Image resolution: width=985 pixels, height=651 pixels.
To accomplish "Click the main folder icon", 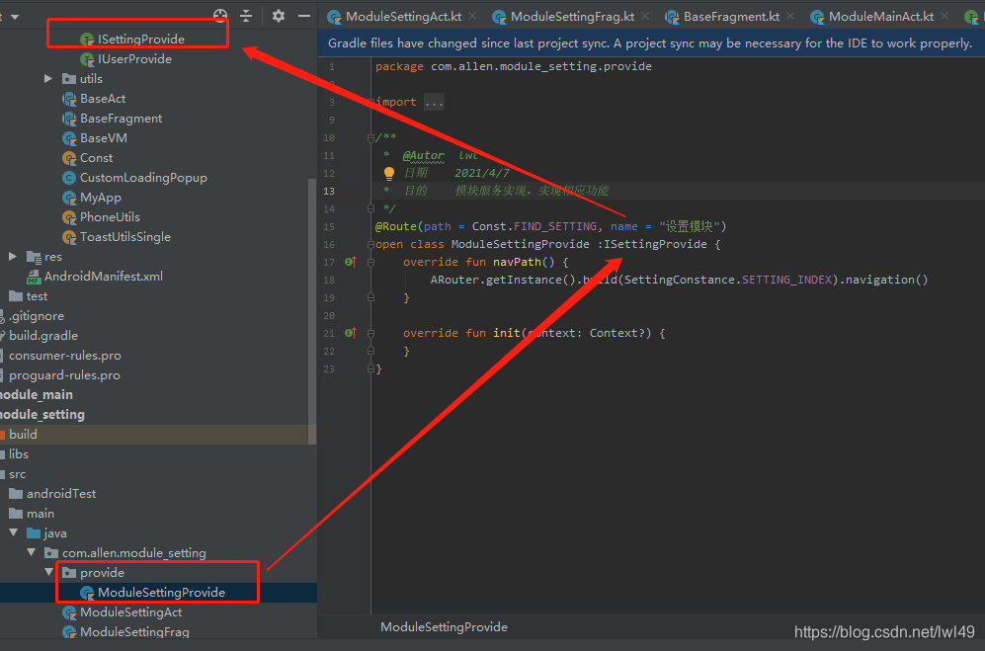I will pos(16,514).
